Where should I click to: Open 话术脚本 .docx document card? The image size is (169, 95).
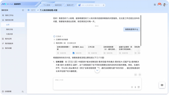pyautogui.click(x=79, y=50)
